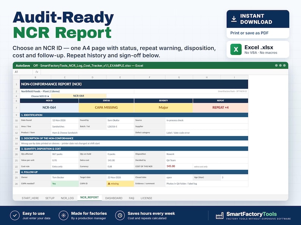Click the Sam Okafor cell

[x=120, y=120]
